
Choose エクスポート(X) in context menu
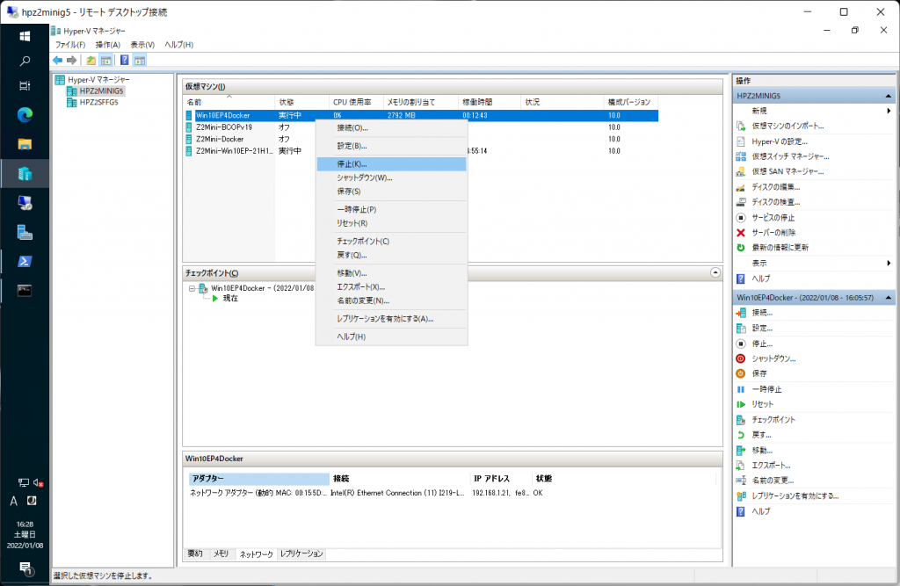391,287
